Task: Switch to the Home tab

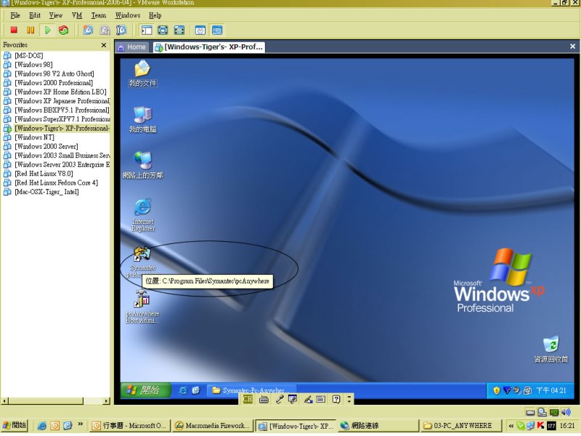Action: tap(132, 47)
